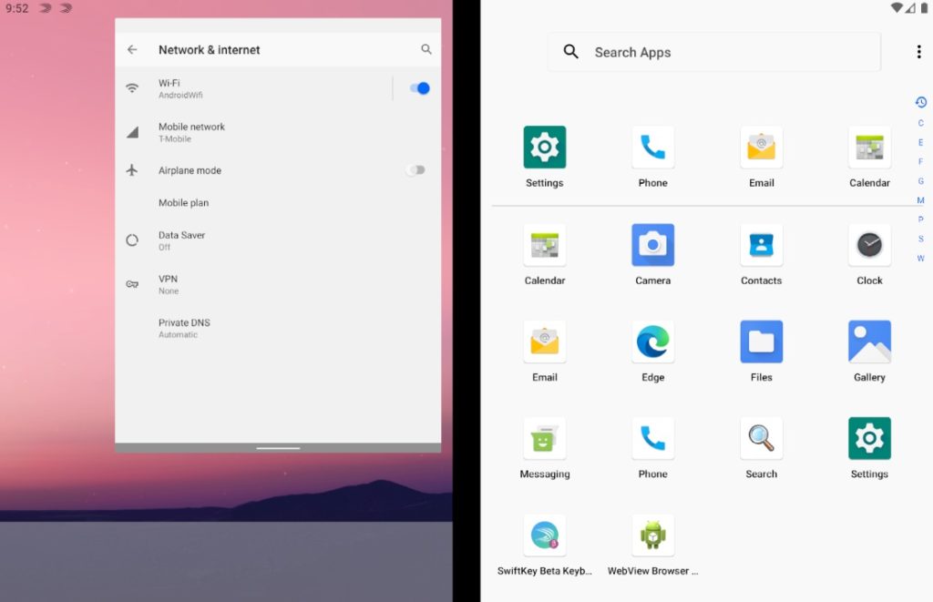
Task: Enable Airplane mode
Action: coord(416,170)
